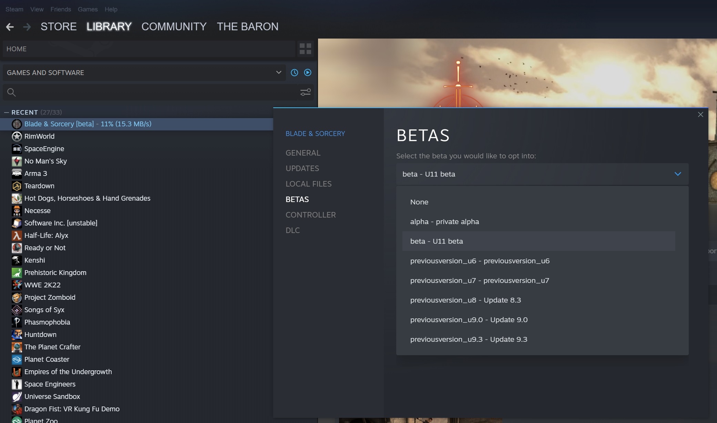Select the COMMUNITY tab in navigation
The image size is (717, 423).
point(174,26)
